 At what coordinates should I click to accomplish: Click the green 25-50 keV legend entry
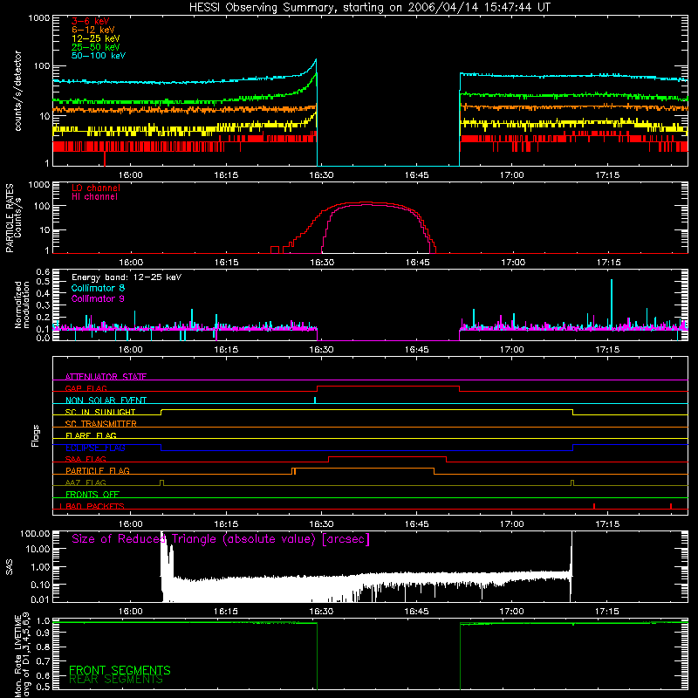tap(96, 47)
